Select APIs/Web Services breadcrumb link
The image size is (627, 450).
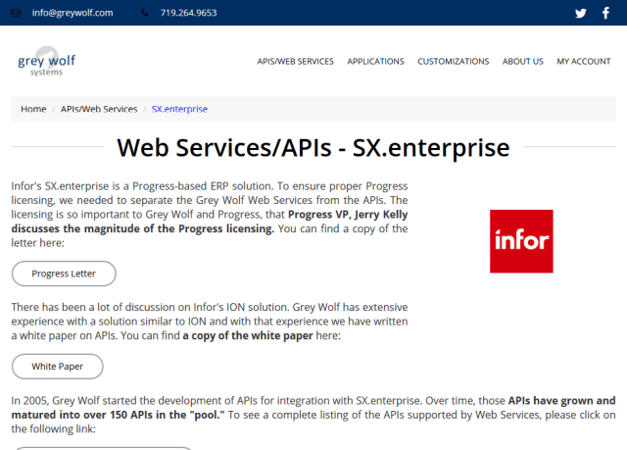tap(99, 109)
